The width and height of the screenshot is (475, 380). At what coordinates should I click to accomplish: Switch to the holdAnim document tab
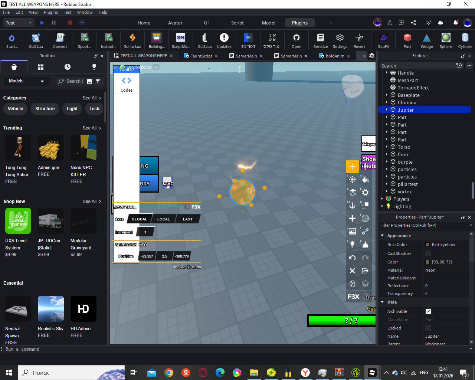(335, 56)
